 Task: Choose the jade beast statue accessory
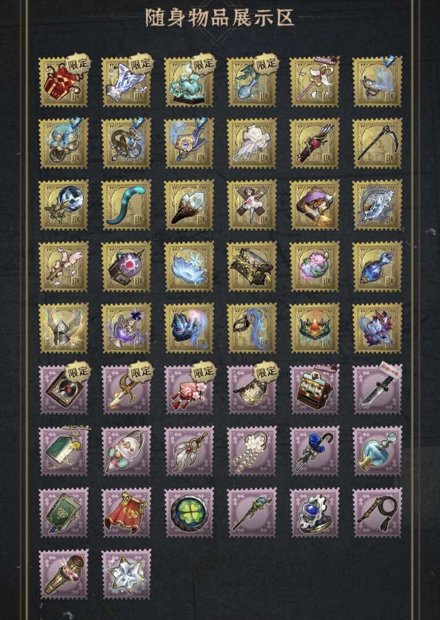pyautogui.click(x=189, y=82)
